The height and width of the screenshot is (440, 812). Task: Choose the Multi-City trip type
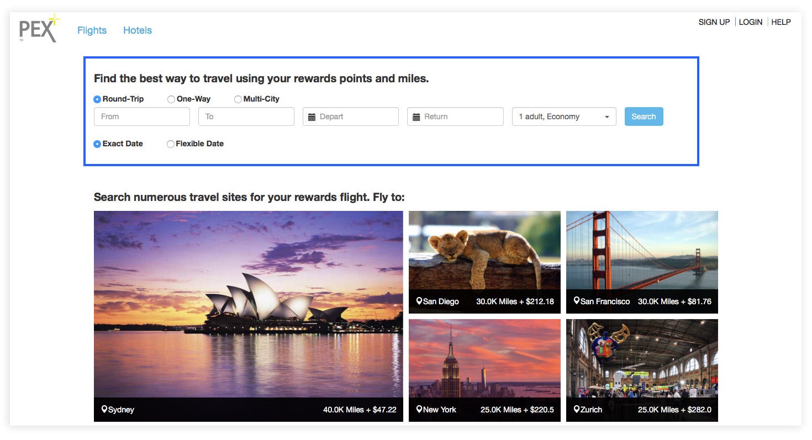(238, 99)
